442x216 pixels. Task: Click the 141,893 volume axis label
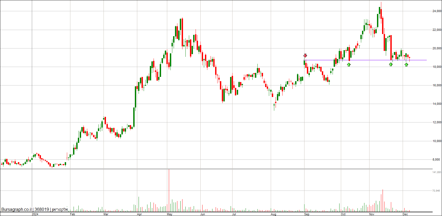pyautogui.click(x=437, y=172)
